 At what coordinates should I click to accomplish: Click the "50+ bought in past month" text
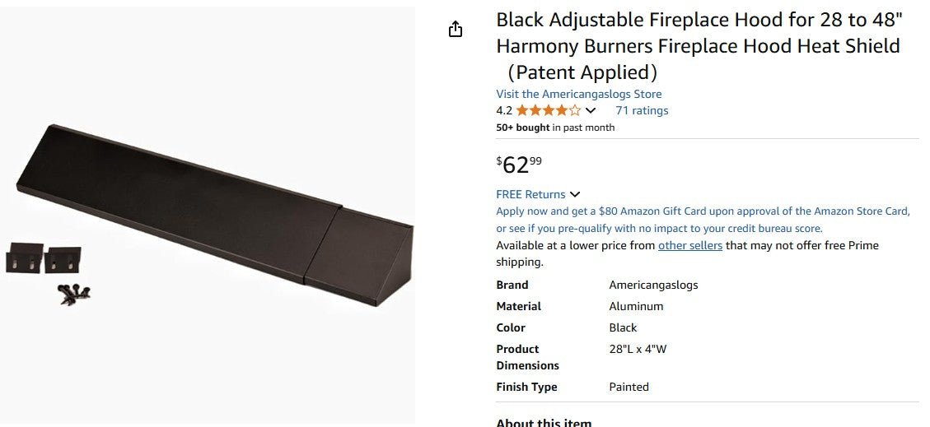555,128
